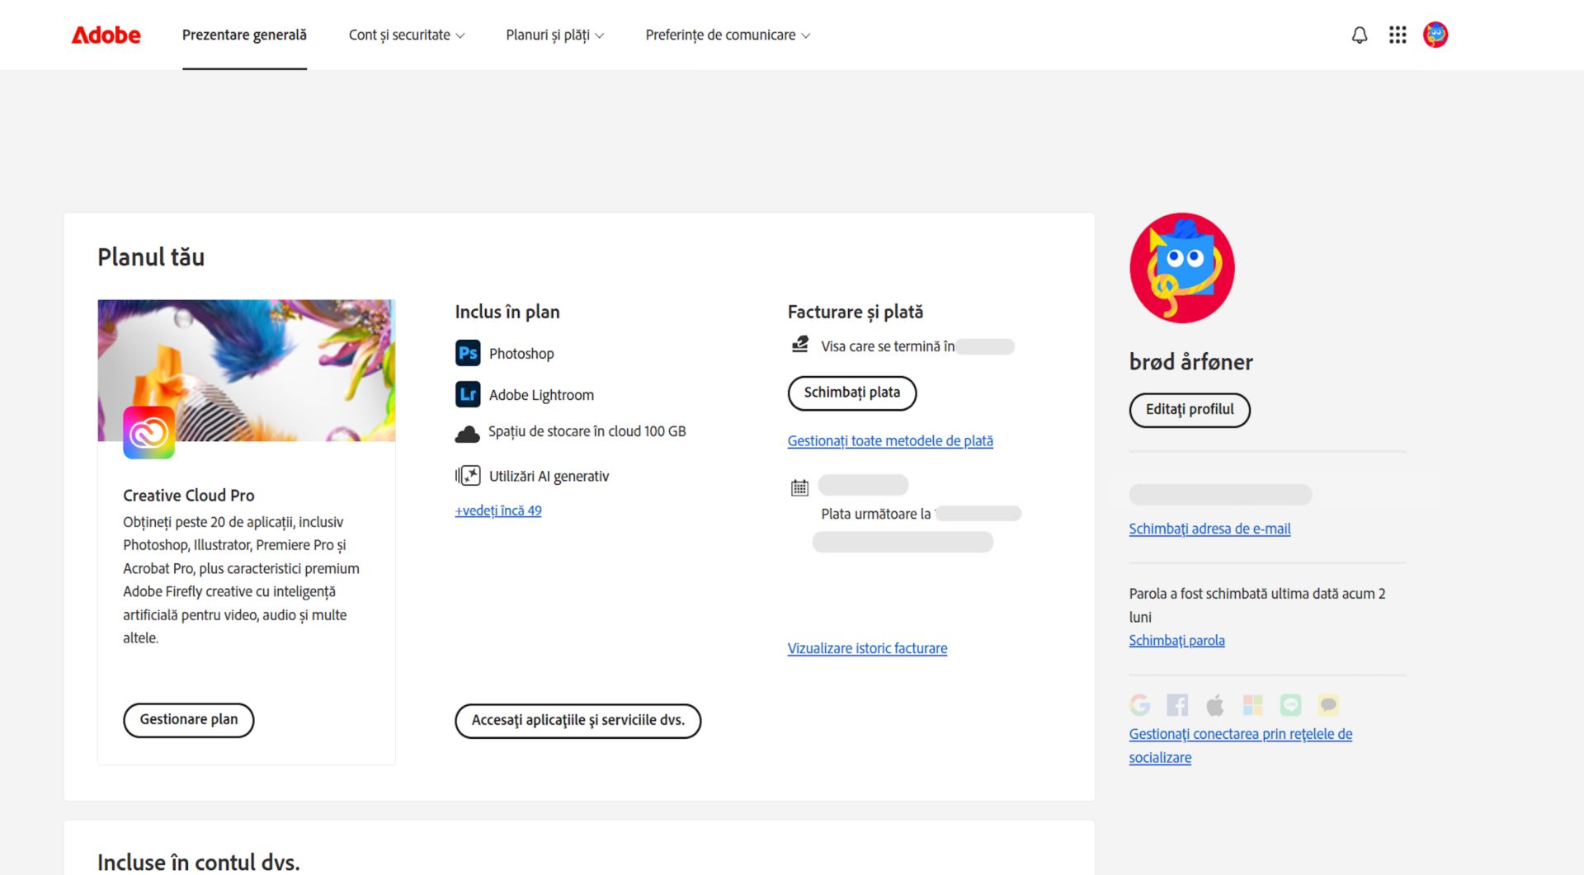Screen dimensions: 1584x875
Task: Select the Photoshop app icon
Action: point(467,352)
